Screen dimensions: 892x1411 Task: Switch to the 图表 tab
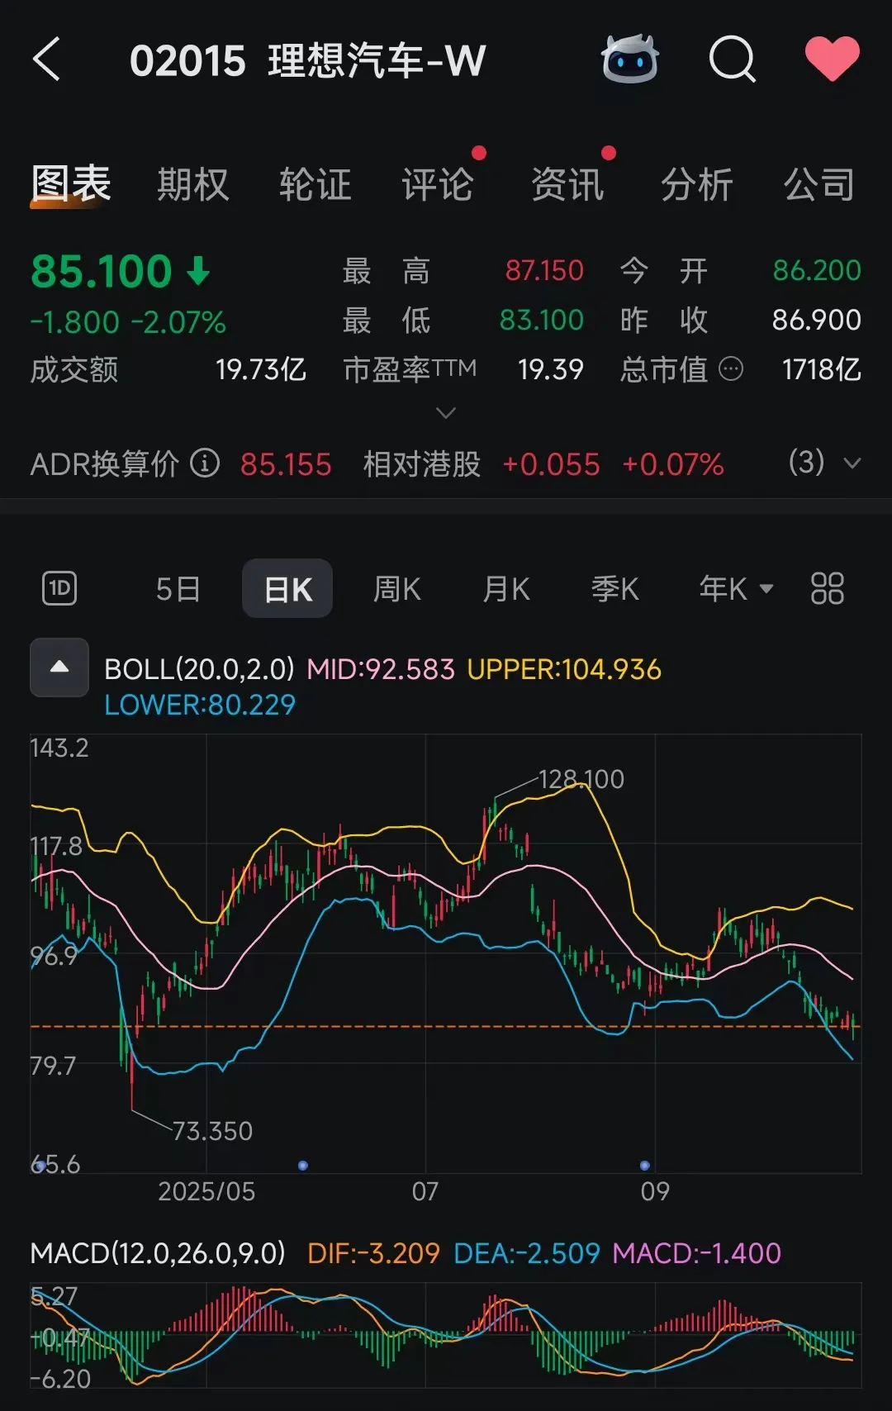(71, 183)
